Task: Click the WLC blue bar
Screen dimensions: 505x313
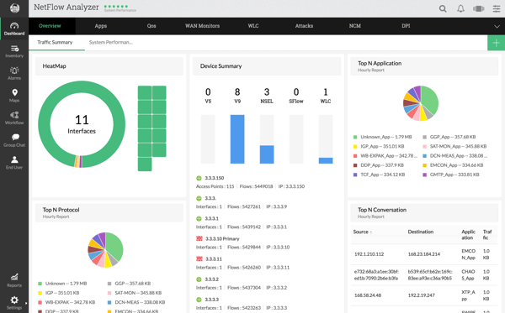Action: [326, 160]
